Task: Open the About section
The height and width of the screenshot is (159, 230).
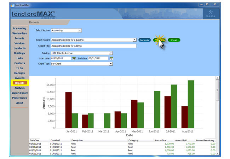Action: pos(19,103)
